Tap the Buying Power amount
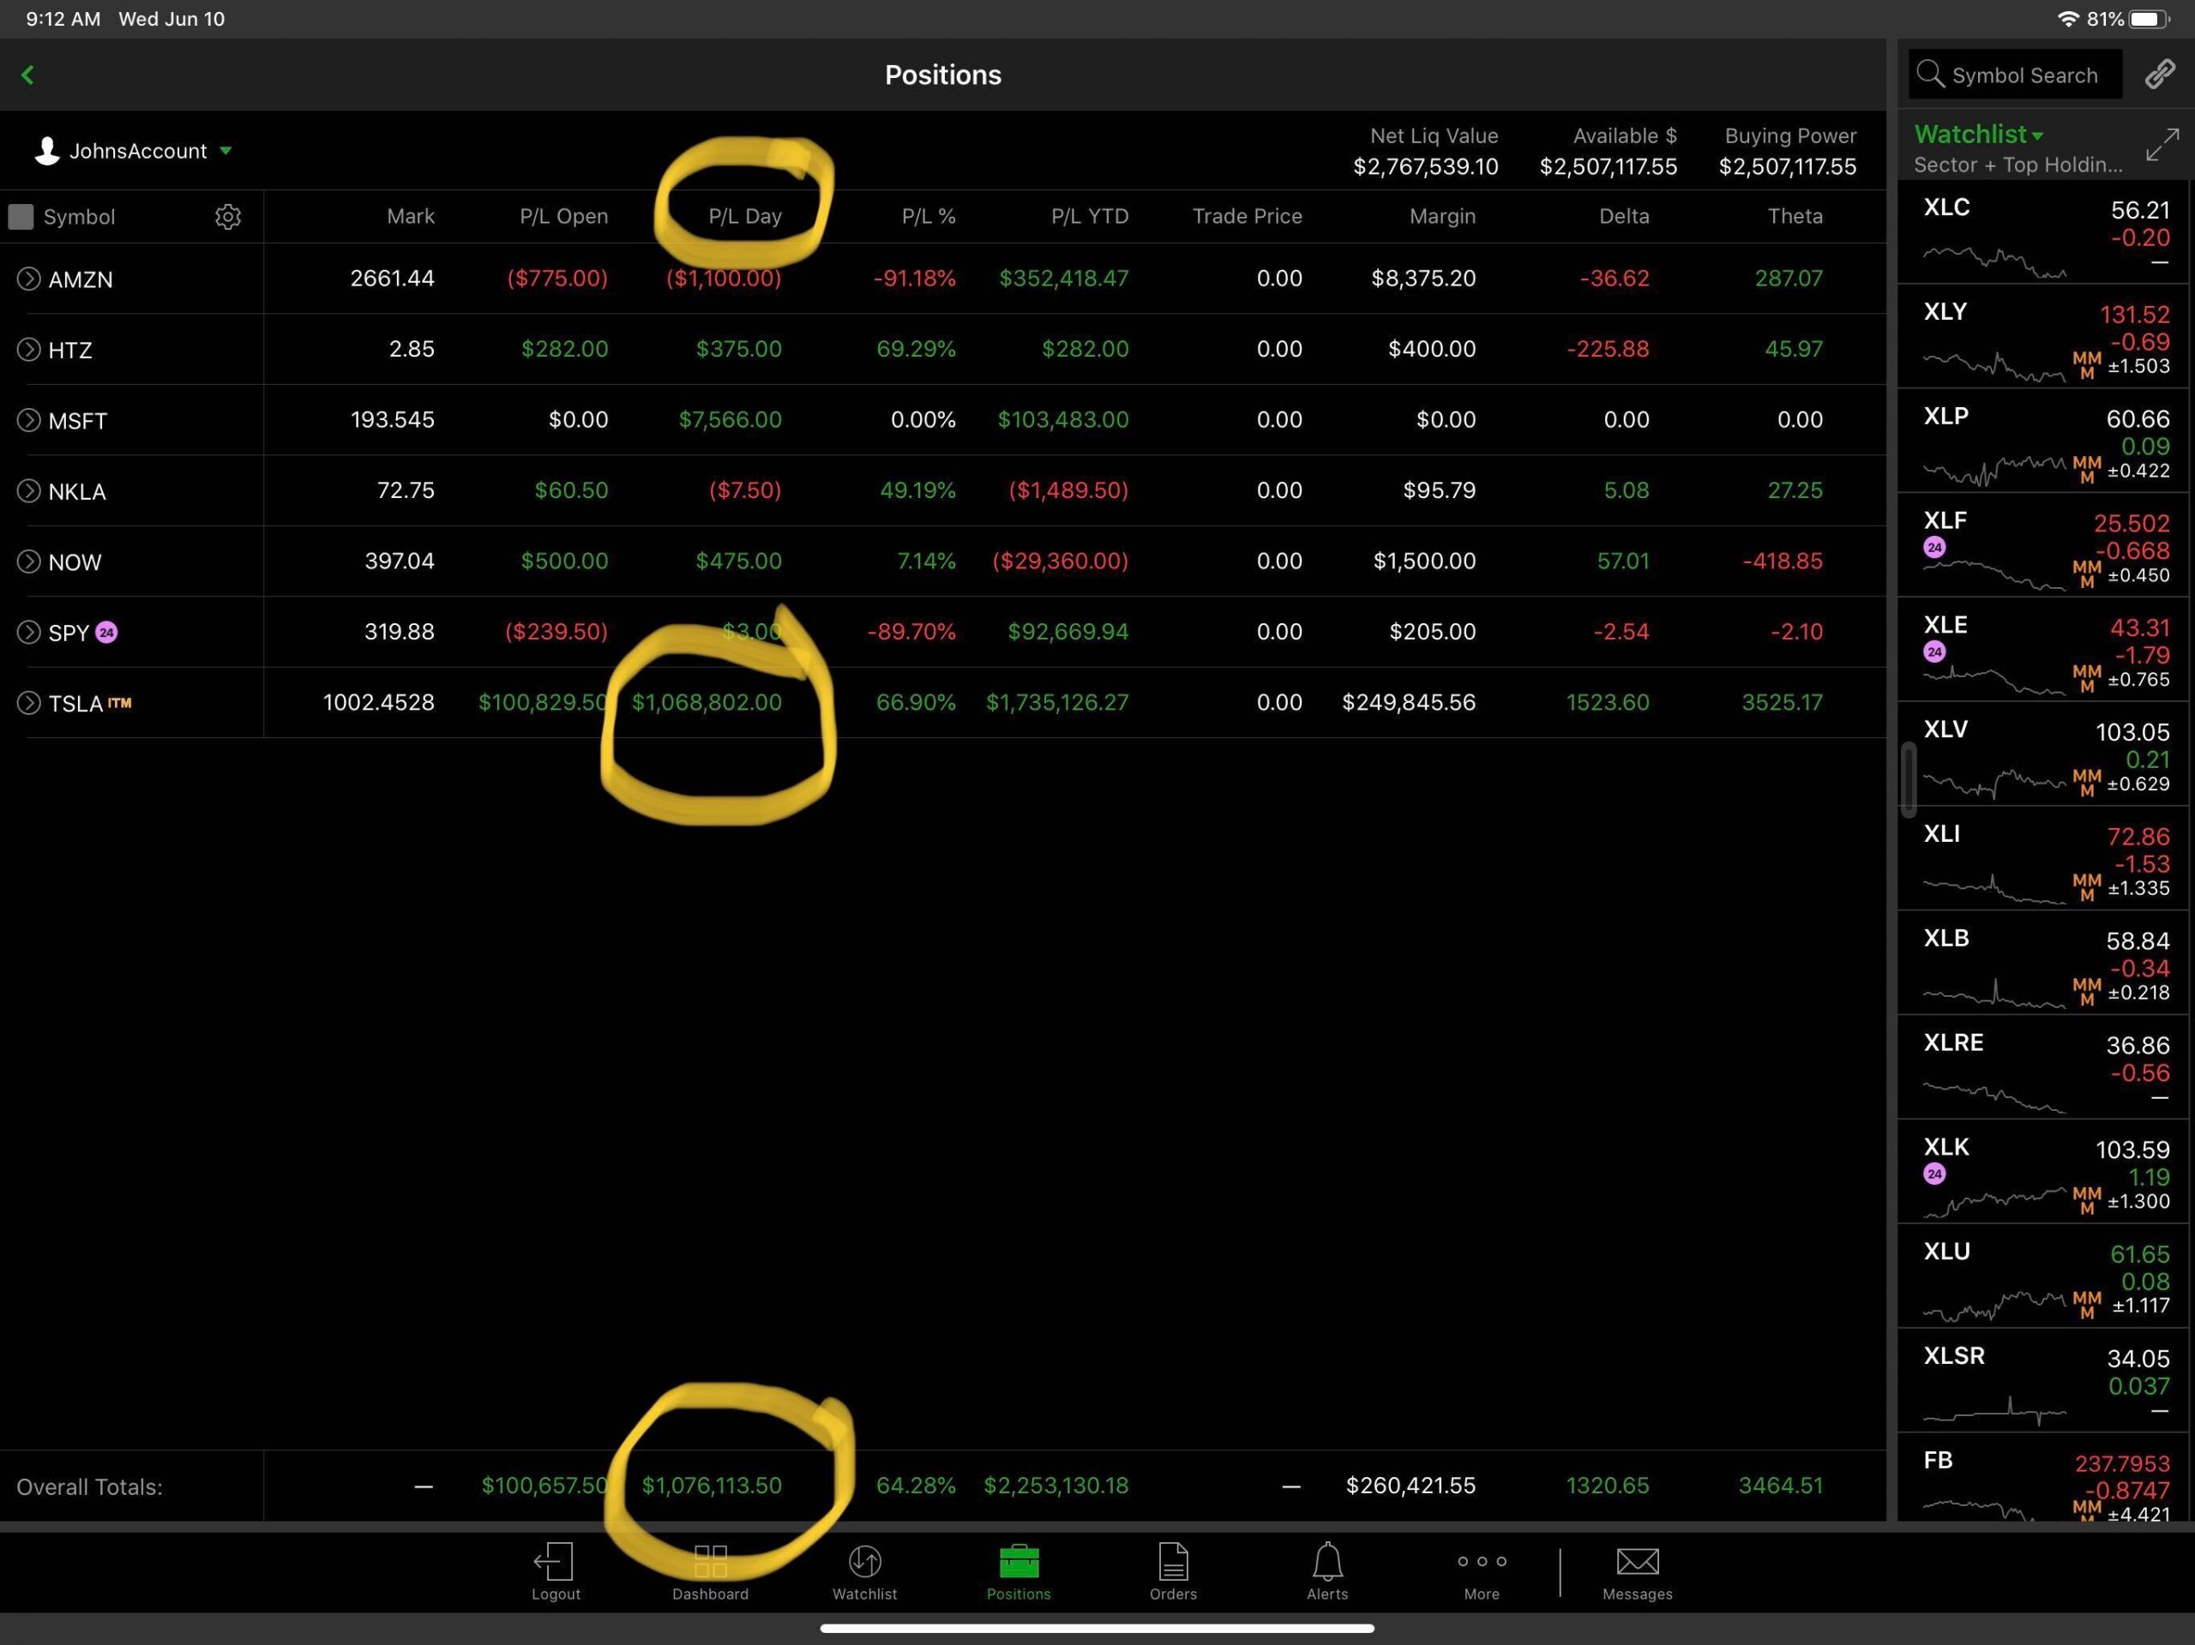 click(x=1787, y=166)
